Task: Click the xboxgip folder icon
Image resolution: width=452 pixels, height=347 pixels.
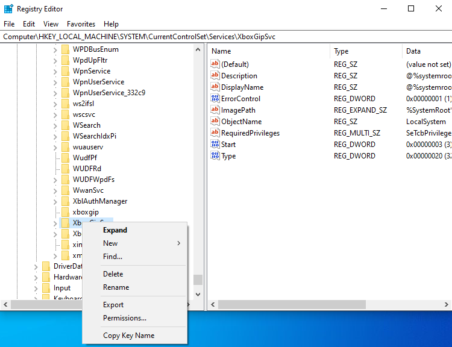Action: click(x=66, y=212)
